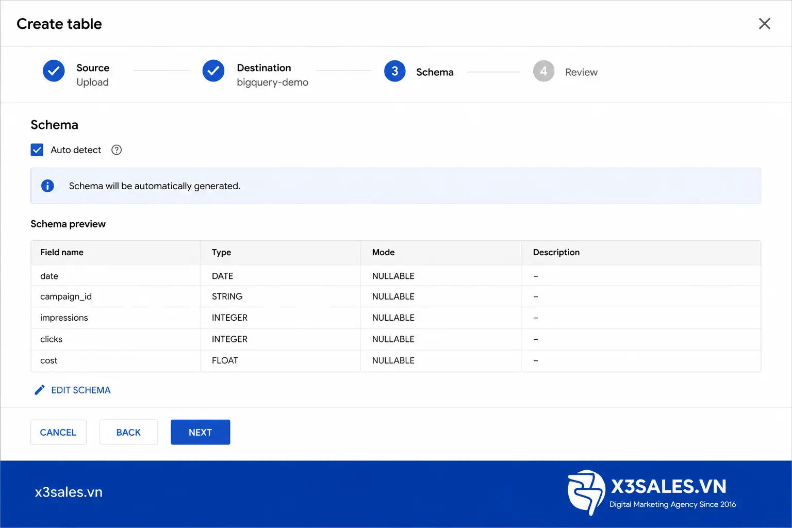
Task: Click the pencil icon beside Edit Schema
Action: point(40,390)
